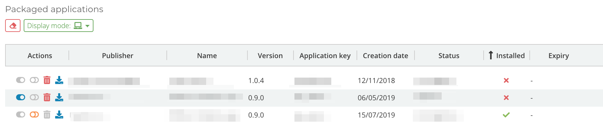The width and height of the screenshot is (603, 129).
Task: Sort the table by Creation date
Action: [x=385, y=56]
